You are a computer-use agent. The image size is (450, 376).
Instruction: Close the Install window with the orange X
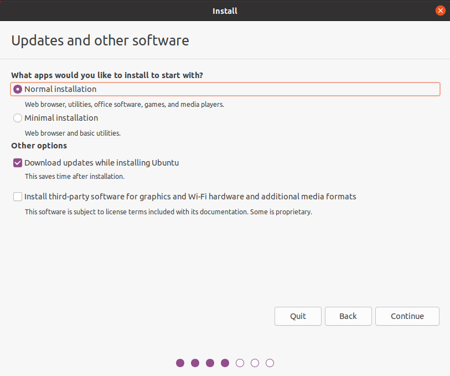pos(441,11)
